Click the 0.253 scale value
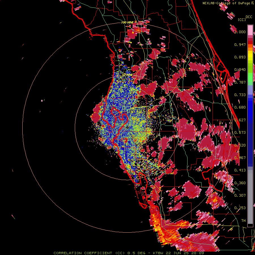This screenshot has height=255, width=255. (240, 208)
